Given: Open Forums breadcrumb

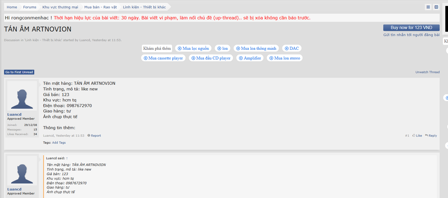Looking at the screenshot, I should point(30,7).
